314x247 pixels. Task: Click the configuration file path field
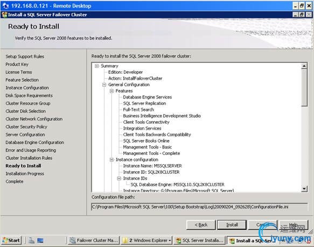click(x=199, y=207)
